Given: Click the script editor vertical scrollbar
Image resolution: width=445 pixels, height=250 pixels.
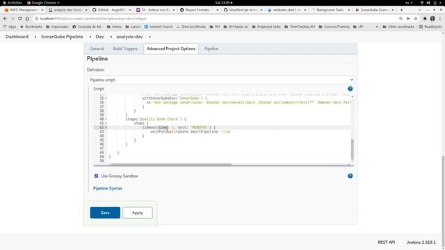Looking at the screenshot, I should [x=353, y=149].
